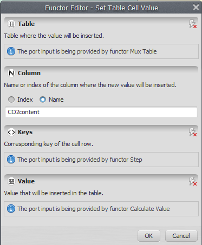
Task: Click the CO2content column name field
Action: click(101, 112)
